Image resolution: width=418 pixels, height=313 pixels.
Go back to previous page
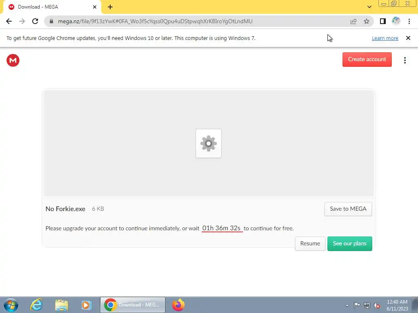pyautogui.click(x=9, y=21)
